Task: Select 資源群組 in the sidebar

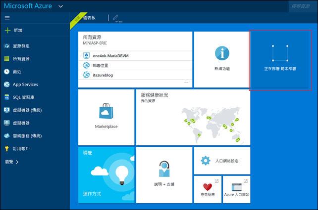Action: (x=21, y=46)
